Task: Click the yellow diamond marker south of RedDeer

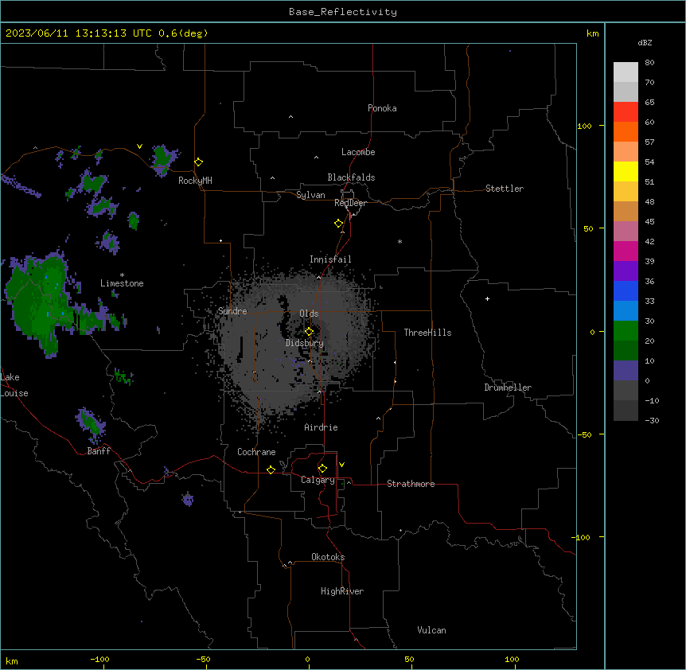Action: point(339,224)
